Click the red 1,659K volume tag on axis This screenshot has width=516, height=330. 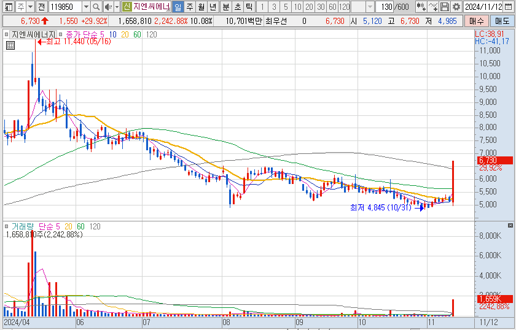[x=495, y=299]
